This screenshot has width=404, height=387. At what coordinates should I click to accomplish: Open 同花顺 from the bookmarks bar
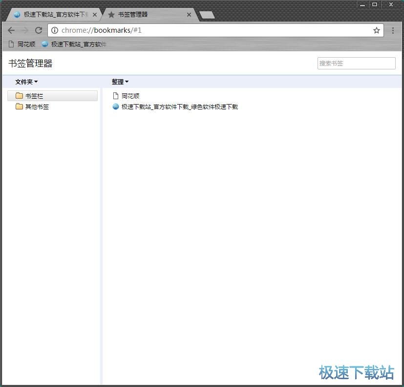(22, 44)
